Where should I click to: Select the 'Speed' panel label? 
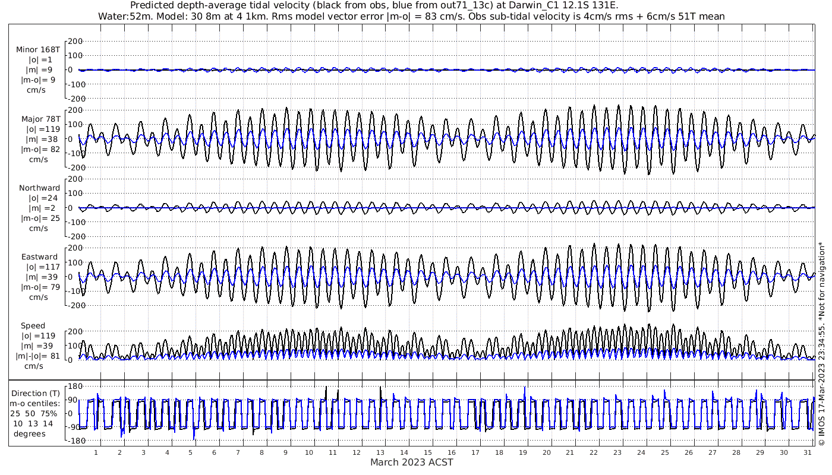[x=33, y=326]
